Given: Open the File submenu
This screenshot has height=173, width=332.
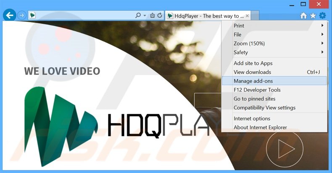Looking at the screenshot, I should pos(274,35).
